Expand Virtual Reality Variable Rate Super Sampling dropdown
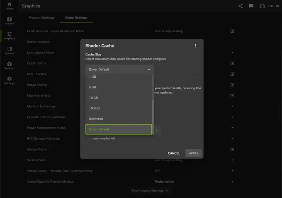Image resolution: width=282 pixels, height=198 pixels. [x=232, y=171]
